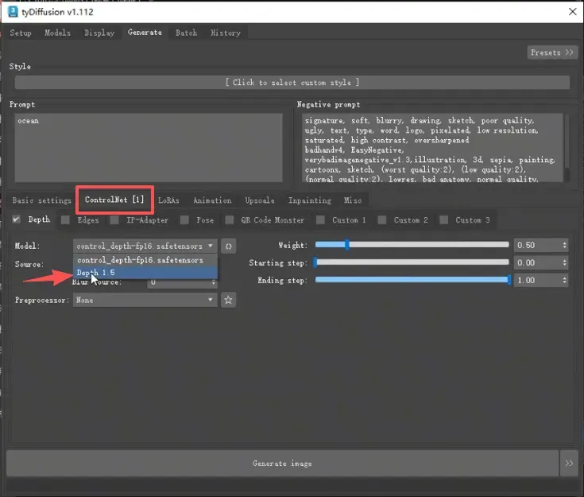Select control_depth-fp16.safetensors from dropdown list
Viewport: 584px width, 497px height.
(145, 260)
